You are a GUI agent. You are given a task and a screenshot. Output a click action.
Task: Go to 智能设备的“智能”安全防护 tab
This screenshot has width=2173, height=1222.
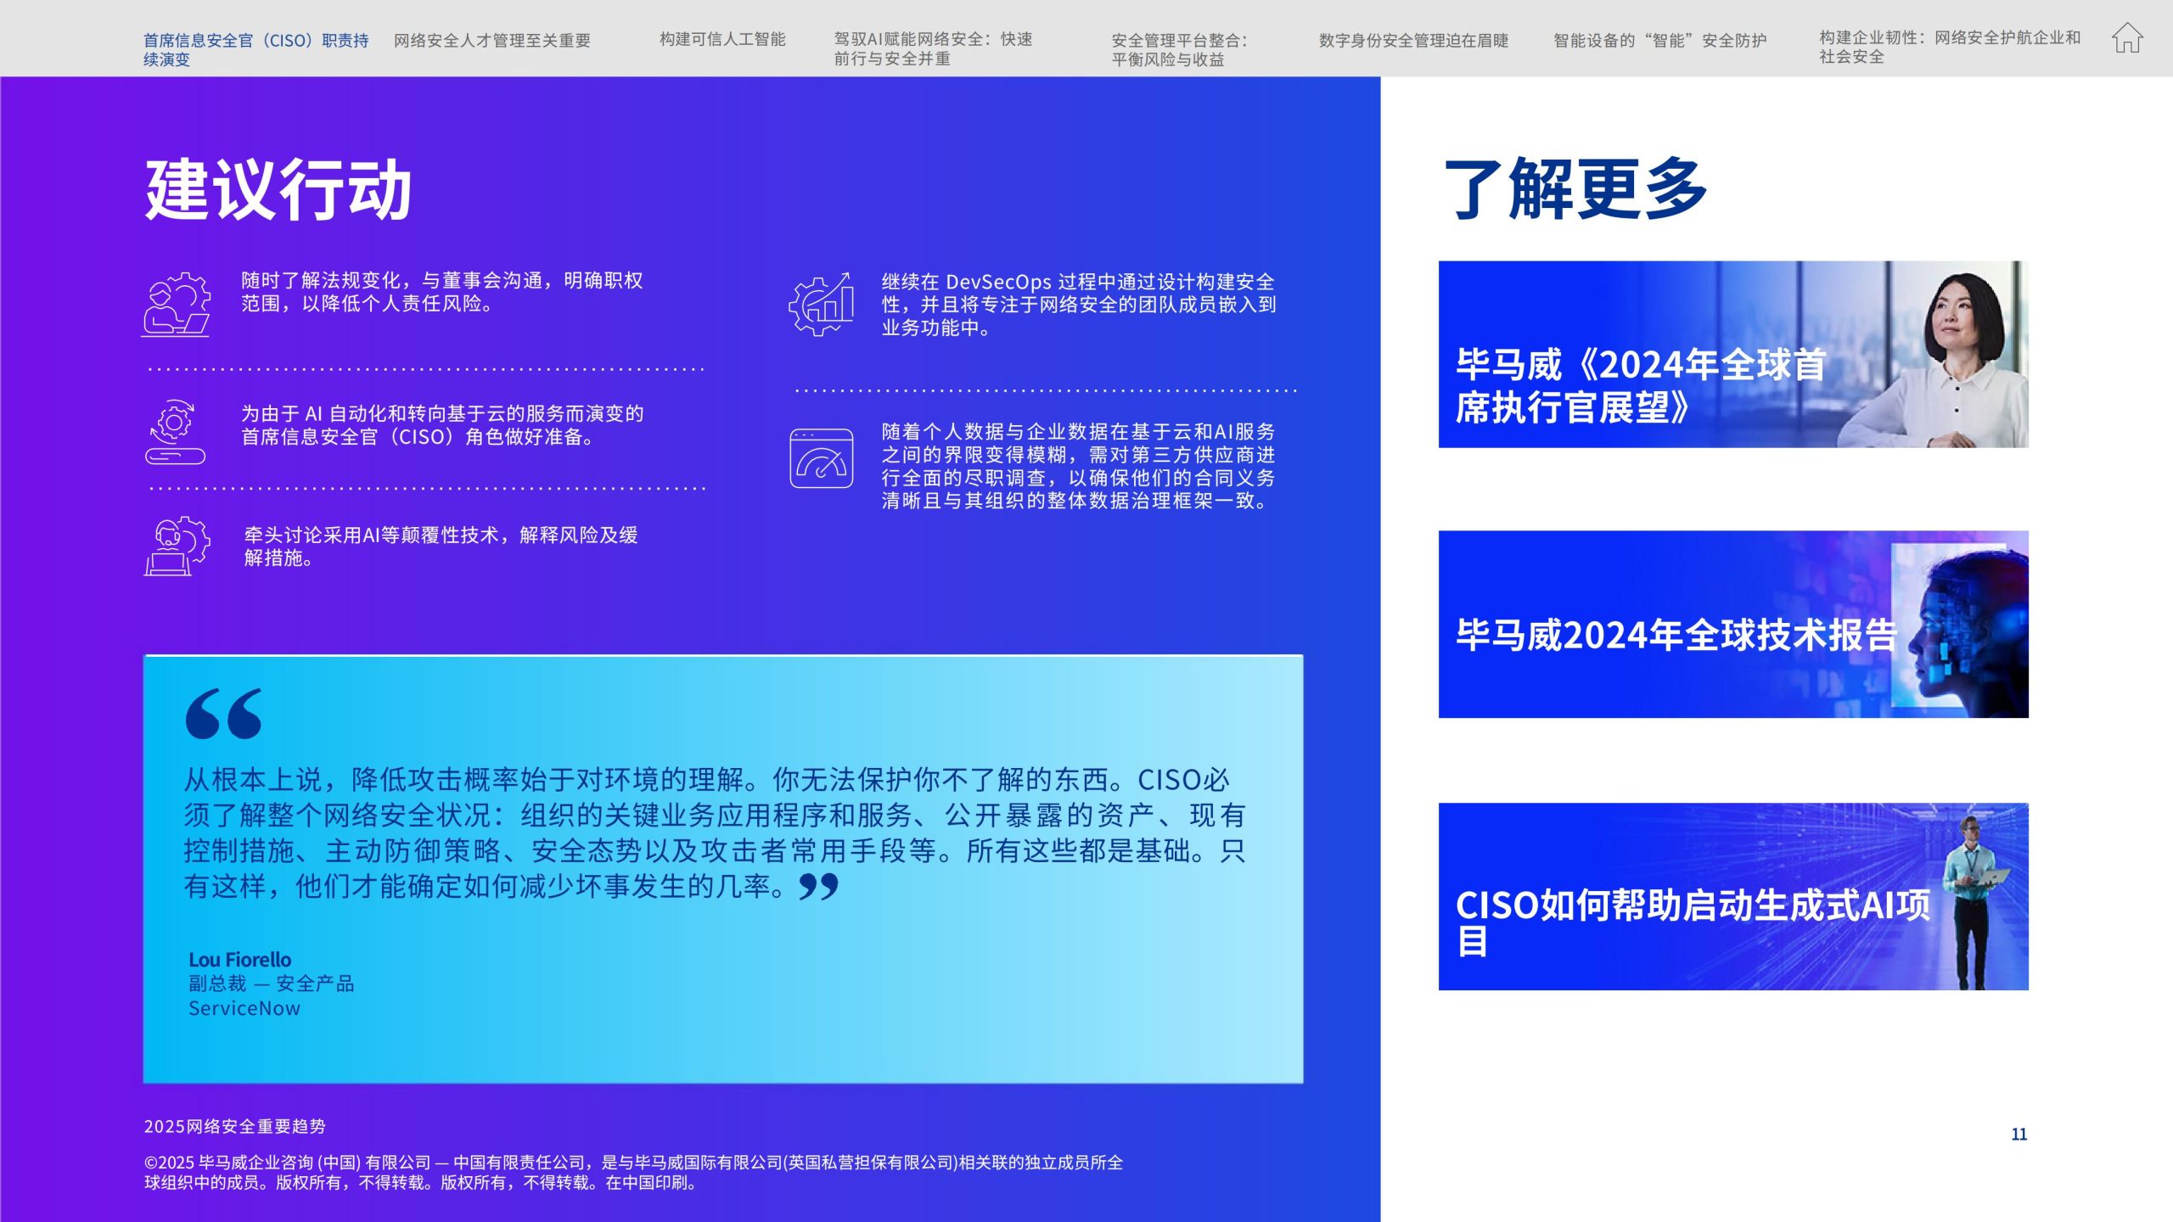[x=1659, y=40]
